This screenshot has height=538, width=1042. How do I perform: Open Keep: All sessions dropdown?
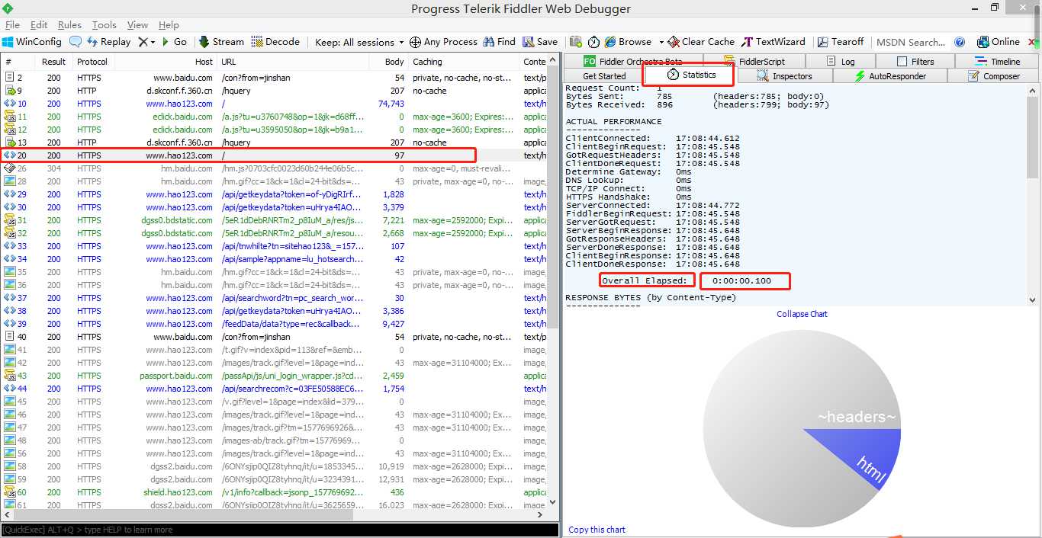click(x=360, y=42)
